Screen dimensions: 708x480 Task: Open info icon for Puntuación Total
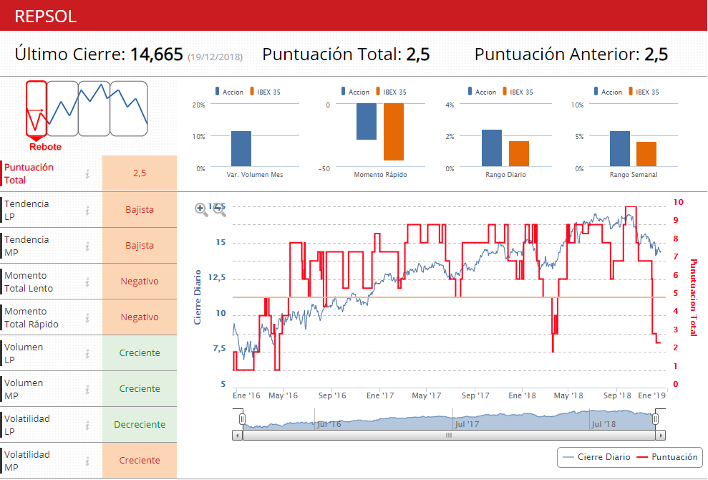point(87,173)
